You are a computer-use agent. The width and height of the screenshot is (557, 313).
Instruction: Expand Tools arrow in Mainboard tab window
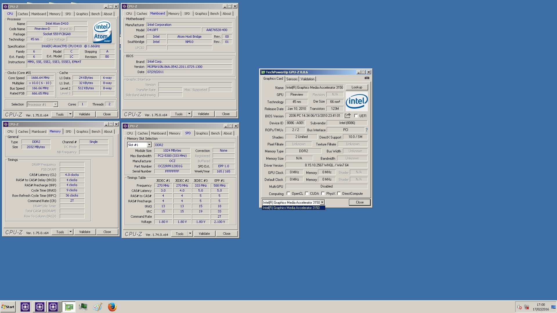click(x=189, y=114)
